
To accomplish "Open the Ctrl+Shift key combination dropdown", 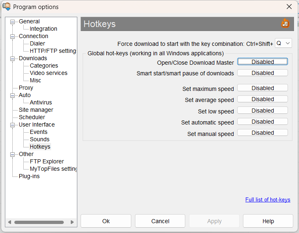I will [283, 43].
